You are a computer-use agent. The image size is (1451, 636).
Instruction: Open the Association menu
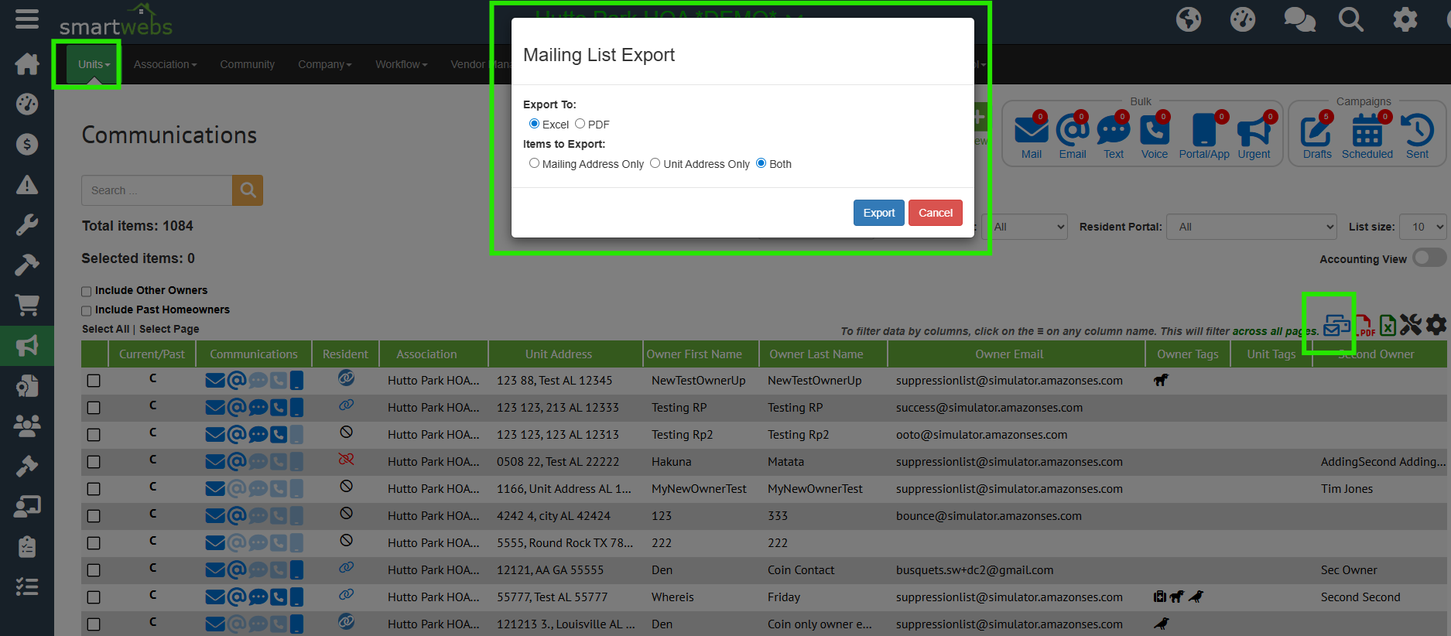tap(165, 64)
